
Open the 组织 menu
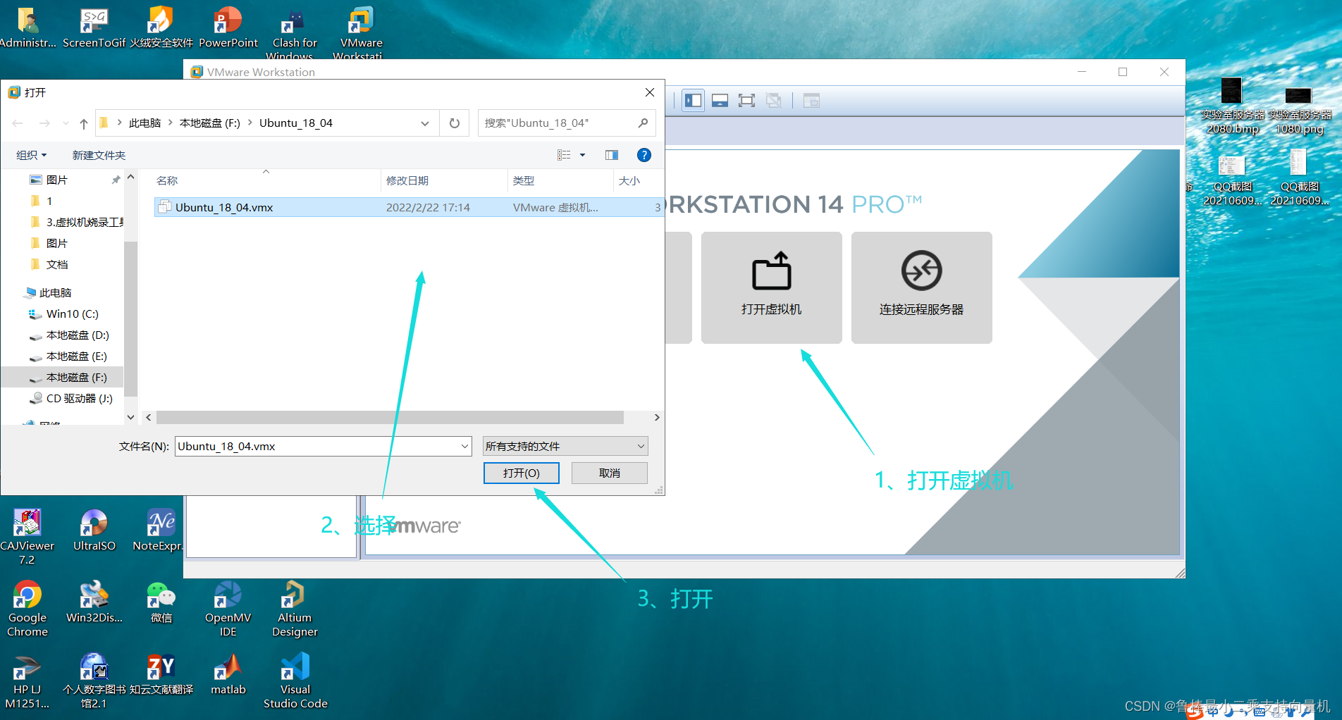[x=32, y=155]
